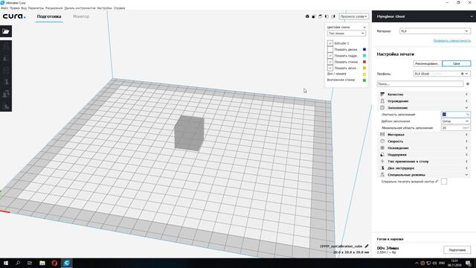The image size is (476, 268).
Task: Collapse the Заполнение settings section
Action: tap(424, 107)
